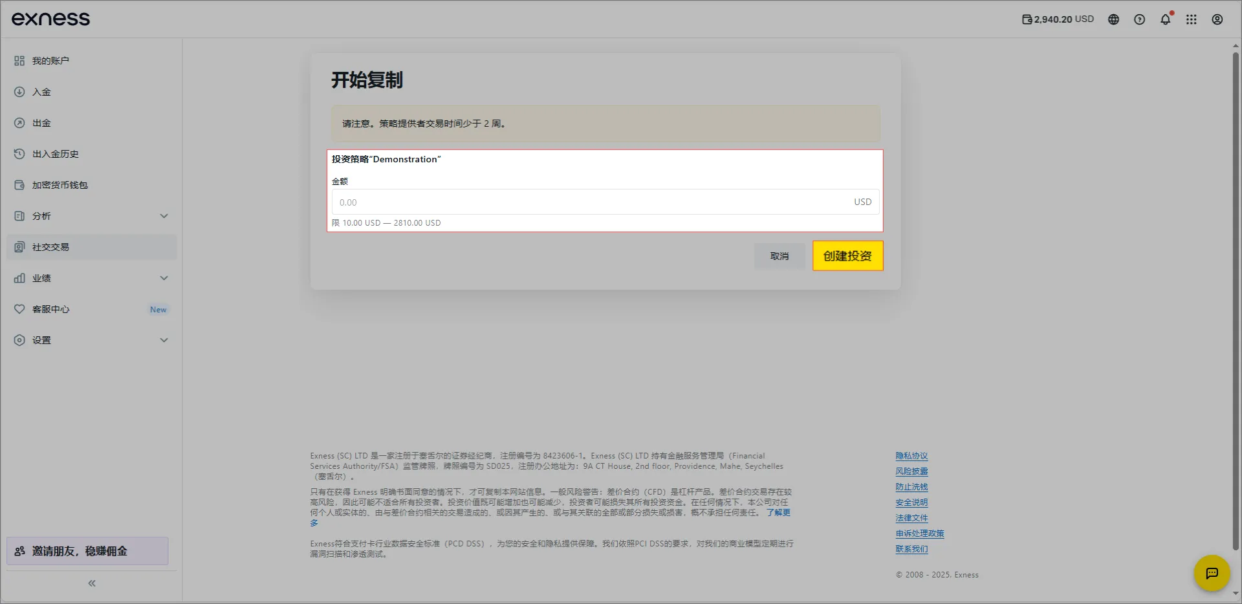Open 加密货币钱包 menu item

91,185
